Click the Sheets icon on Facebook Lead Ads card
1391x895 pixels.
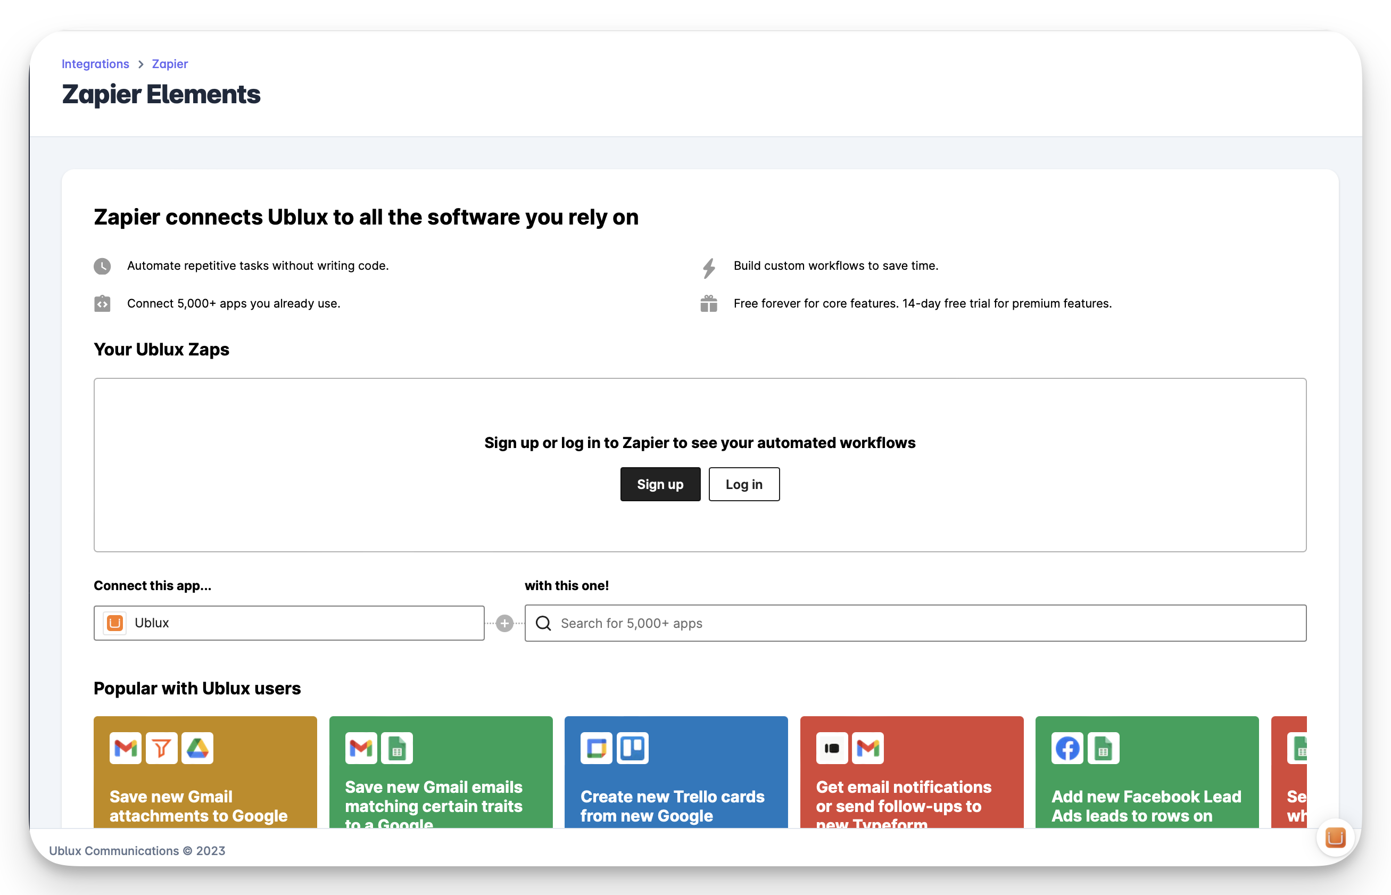[x=1104, y=748]
